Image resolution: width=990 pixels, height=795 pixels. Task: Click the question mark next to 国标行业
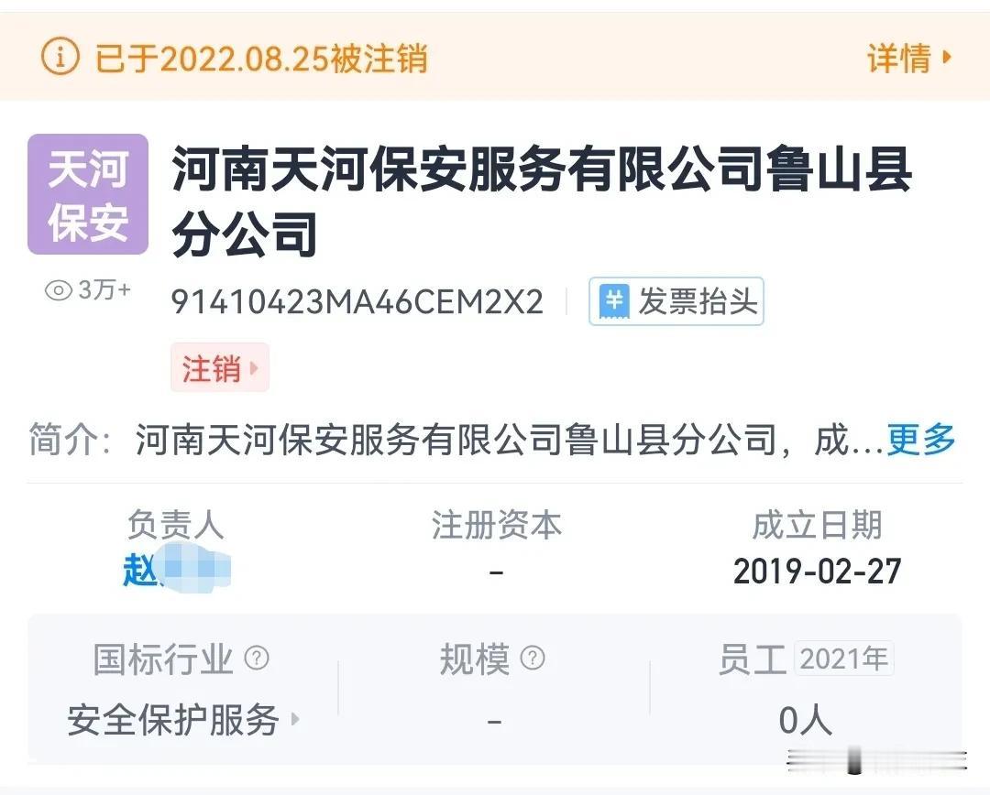point(257,659)
